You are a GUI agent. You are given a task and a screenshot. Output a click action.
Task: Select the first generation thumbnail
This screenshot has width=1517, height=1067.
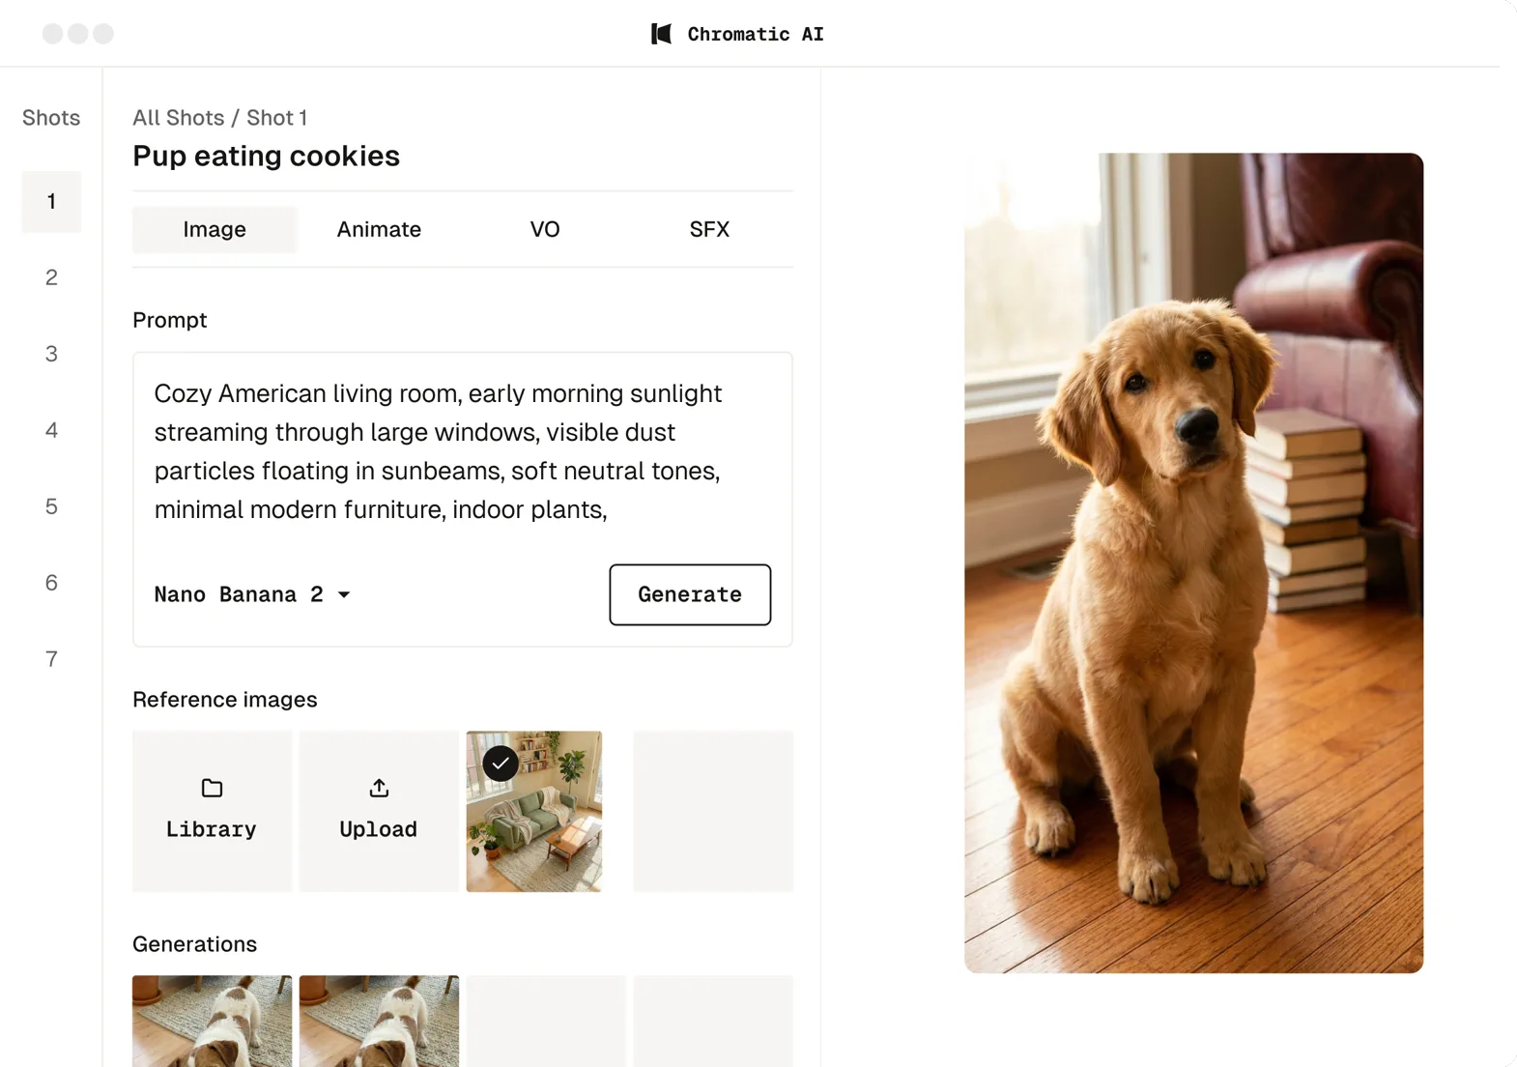pos(212,1021)
